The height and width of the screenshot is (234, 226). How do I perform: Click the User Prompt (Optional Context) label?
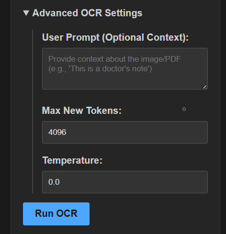(x=115, y=37)
